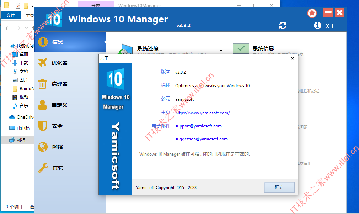Click the red star icon in the title bar
The width and height of the screenshot is (359, 214).
point(312,13)
